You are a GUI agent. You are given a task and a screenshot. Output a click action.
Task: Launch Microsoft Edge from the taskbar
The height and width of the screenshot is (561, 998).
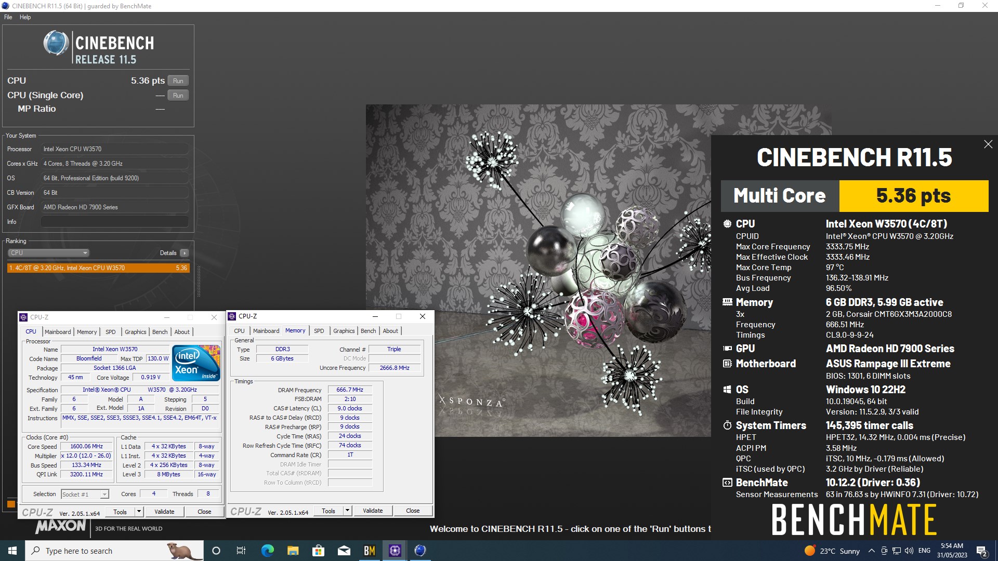click(267, 551)
